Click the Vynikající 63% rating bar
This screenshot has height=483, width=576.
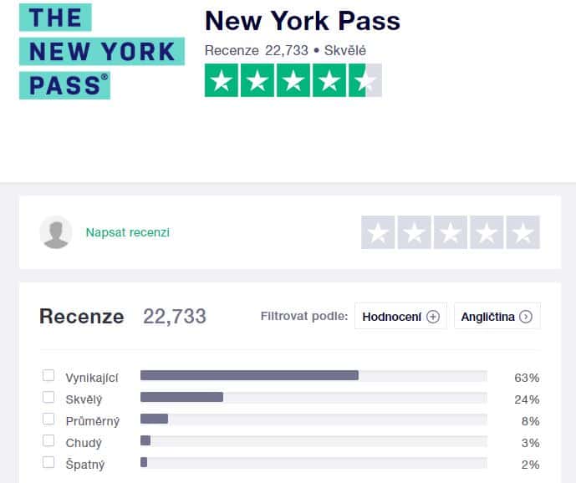[x=313, y=376]
